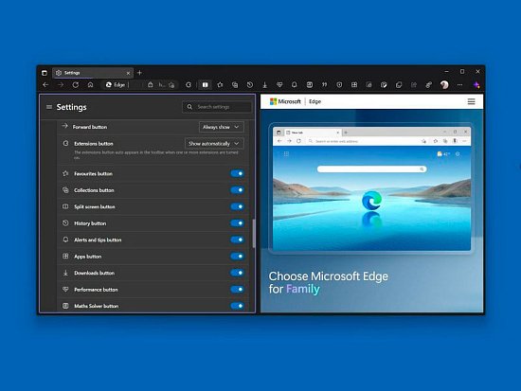521x391 pixels.
Task: Click the Search settings field
Action: tap(217, 107)
